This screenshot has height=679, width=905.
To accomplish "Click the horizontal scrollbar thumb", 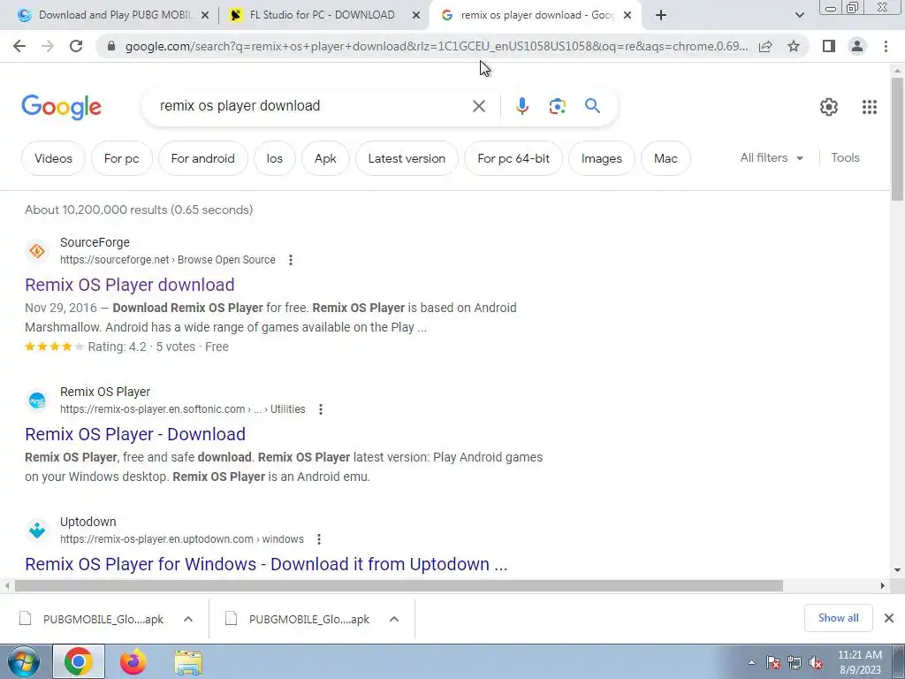I will (399, 586).
